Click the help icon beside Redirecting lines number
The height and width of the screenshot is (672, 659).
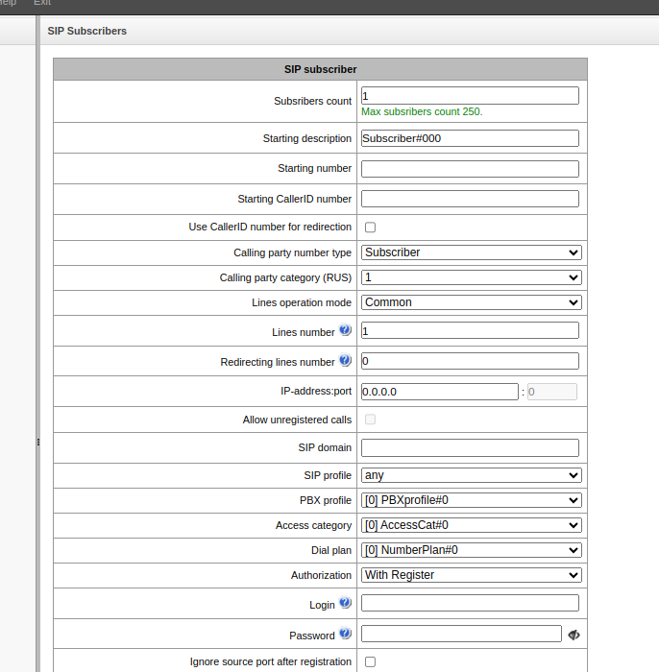(346, 361)
